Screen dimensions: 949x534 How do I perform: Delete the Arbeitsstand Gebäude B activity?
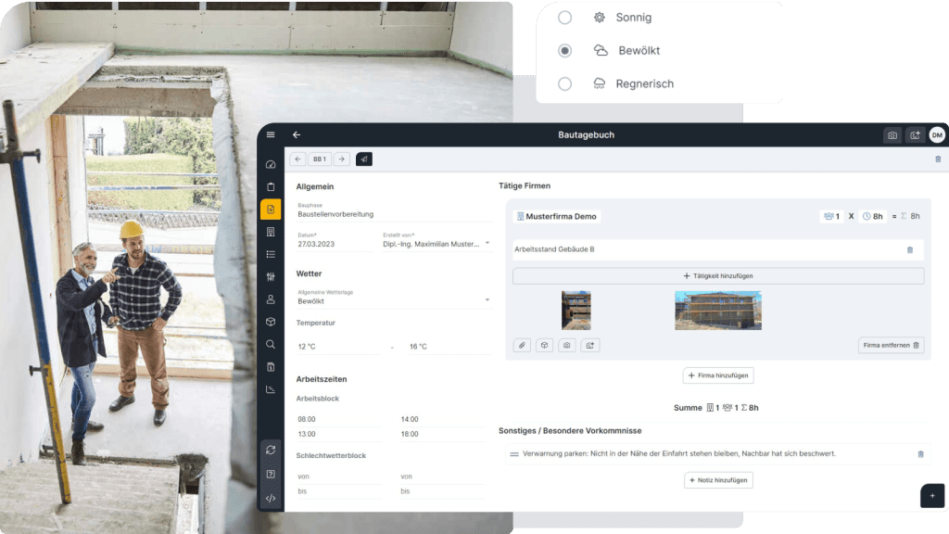(x=909, y=249)
